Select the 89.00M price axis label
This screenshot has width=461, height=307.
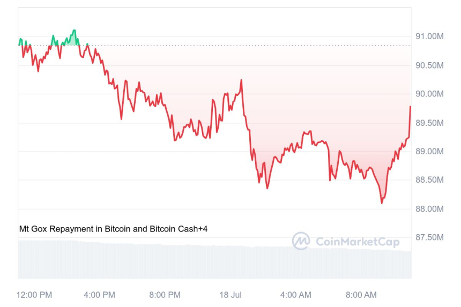pyautogui.click(x=429, y=151)
